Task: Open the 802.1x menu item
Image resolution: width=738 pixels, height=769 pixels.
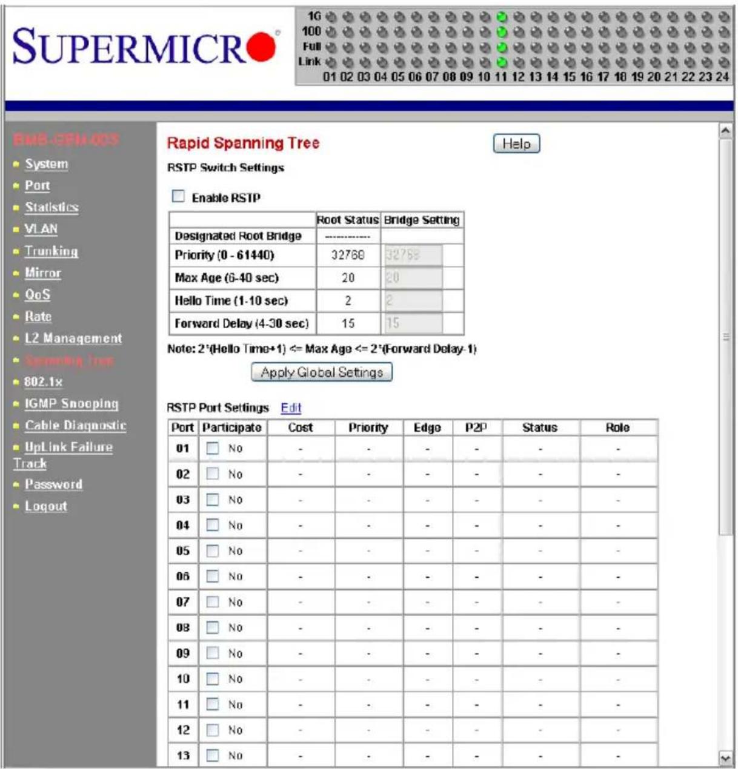Action: 43,382
